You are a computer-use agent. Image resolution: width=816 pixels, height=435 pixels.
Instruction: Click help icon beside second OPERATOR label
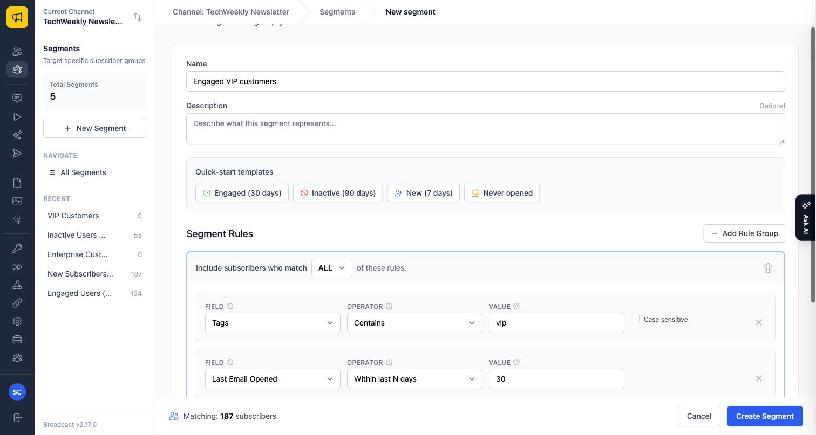click(389, 362)
